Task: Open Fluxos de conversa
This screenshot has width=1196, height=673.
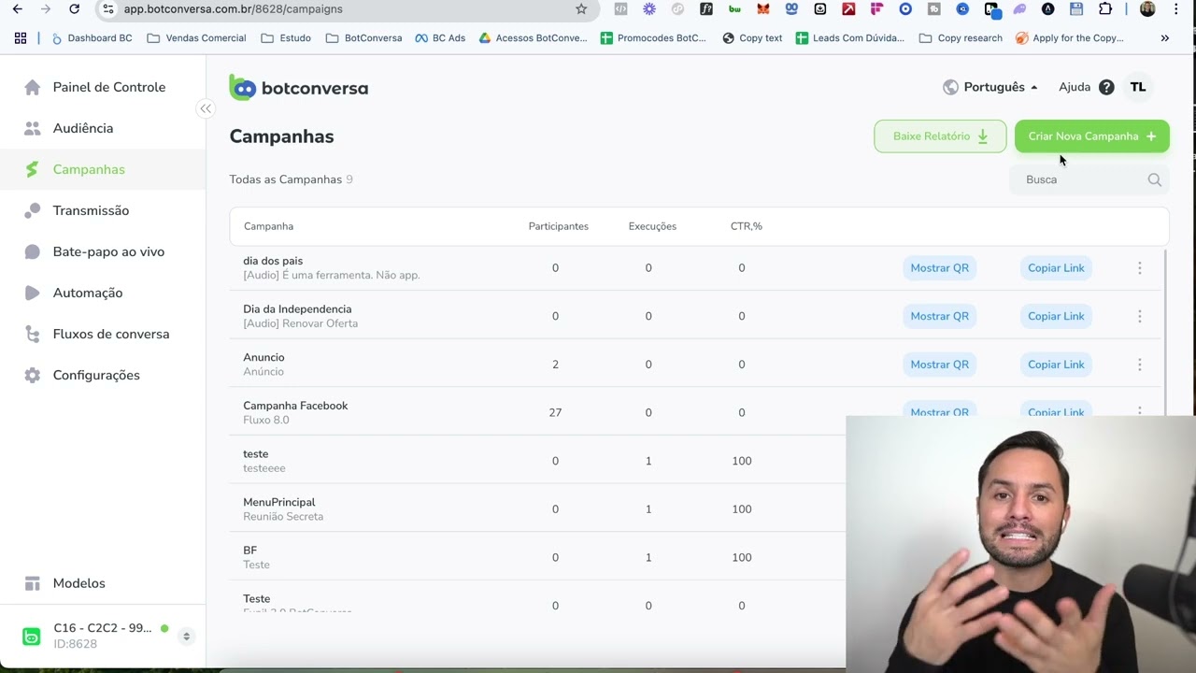Action: pyautogui.click(x=111, y=334)
